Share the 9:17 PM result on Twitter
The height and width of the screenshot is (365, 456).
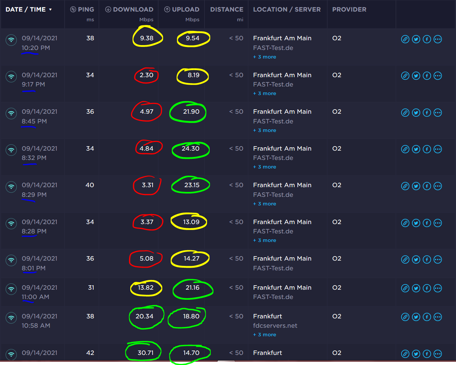coord(416,76)
